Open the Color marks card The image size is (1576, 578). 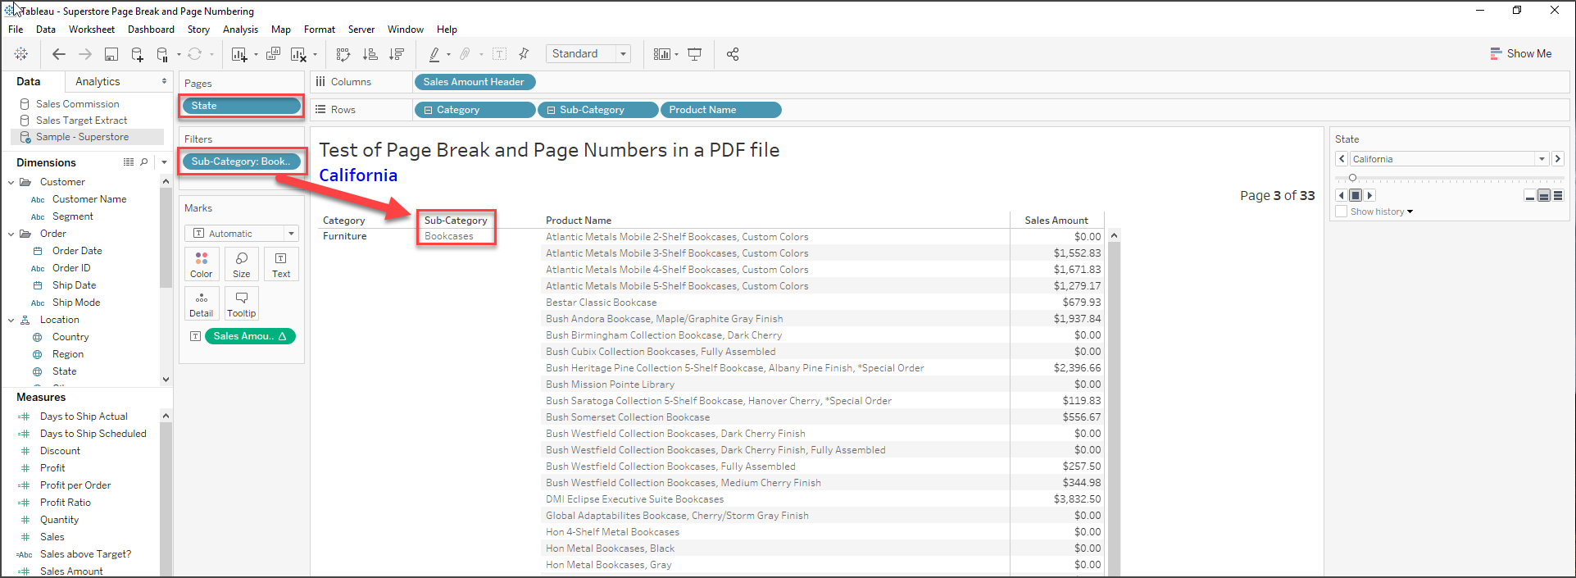(x=202, y=265)
